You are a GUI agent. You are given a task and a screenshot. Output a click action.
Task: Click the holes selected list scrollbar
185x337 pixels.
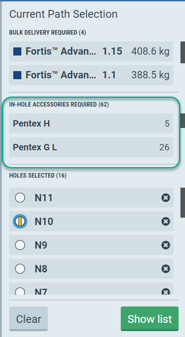[x=183, y=203]
